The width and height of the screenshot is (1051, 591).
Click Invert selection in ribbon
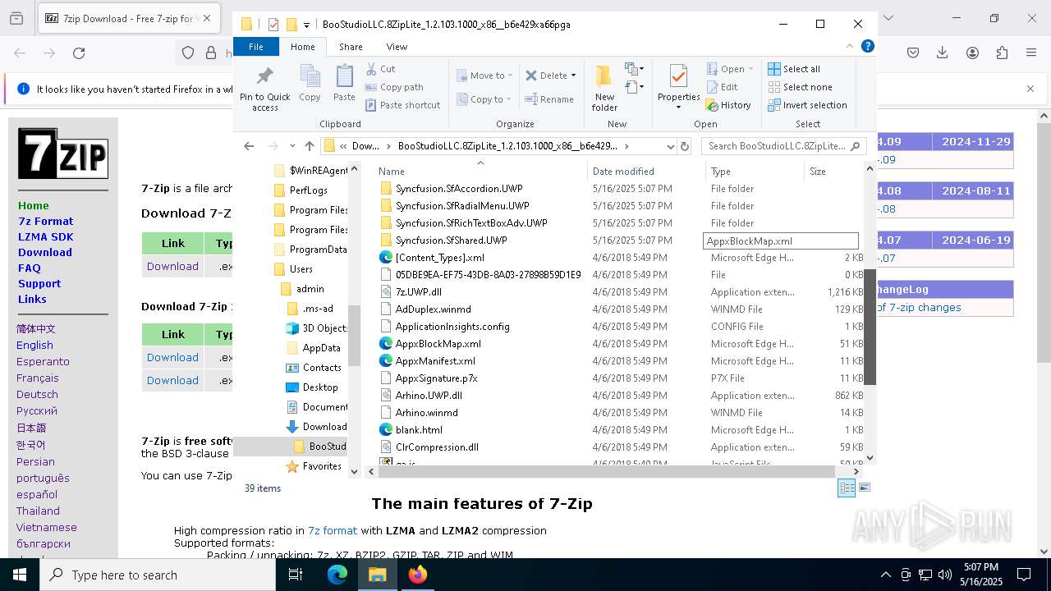807,105
